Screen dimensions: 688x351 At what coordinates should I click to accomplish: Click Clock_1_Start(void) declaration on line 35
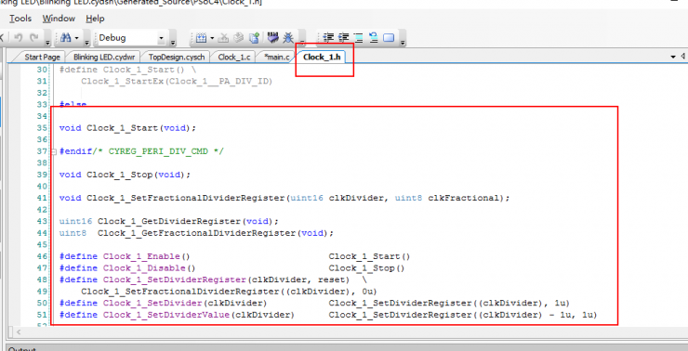pos(141,128)
